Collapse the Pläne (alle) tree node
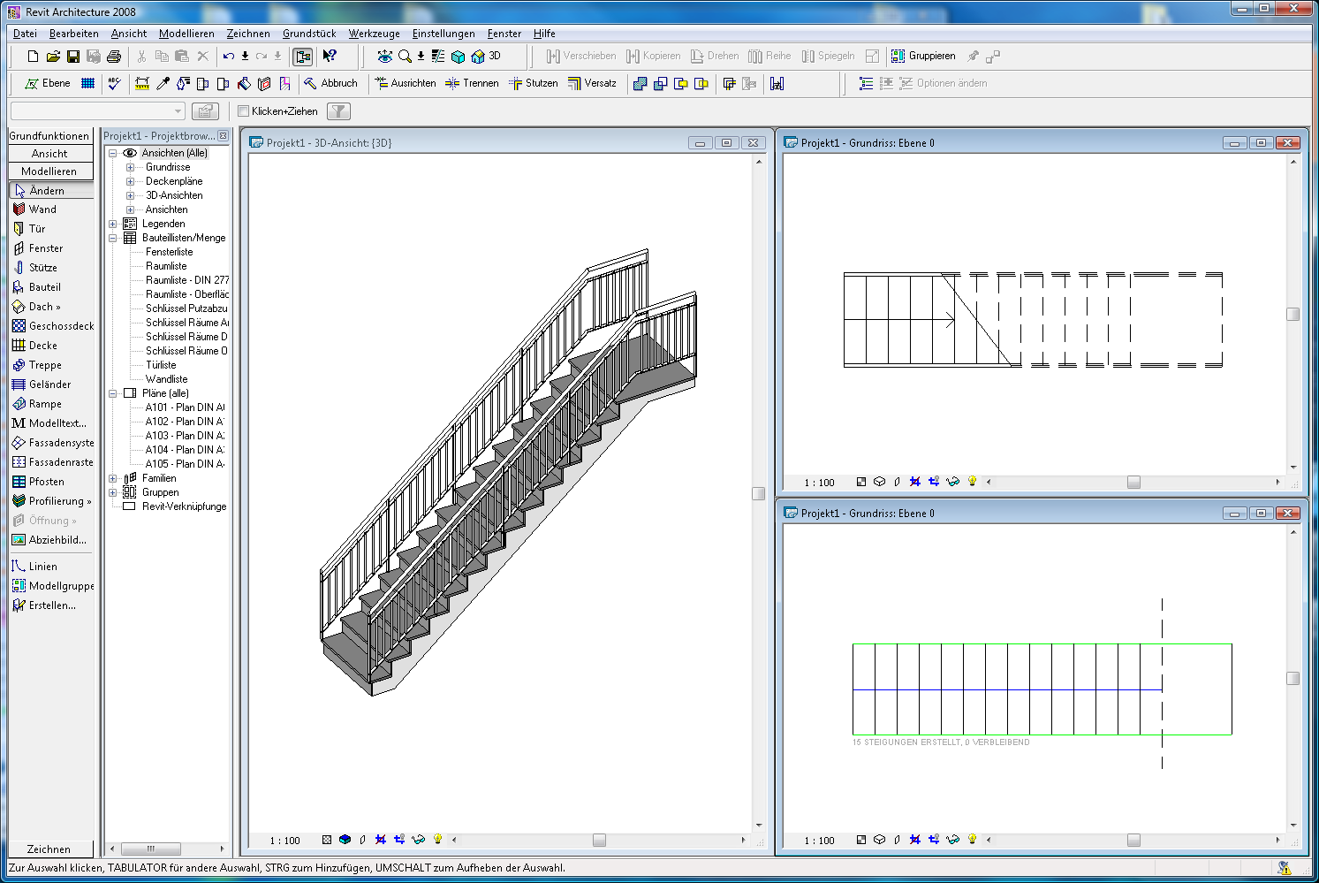Screen dimensions: 1319x883 tap(112, 393)
